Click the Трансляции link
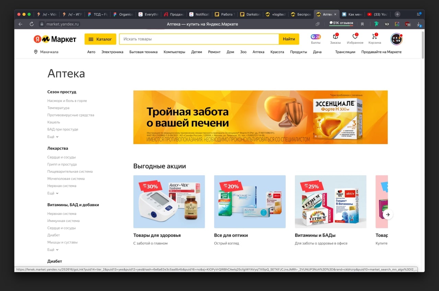The height and width of the screenshot is (291, 439). (345, 52)
